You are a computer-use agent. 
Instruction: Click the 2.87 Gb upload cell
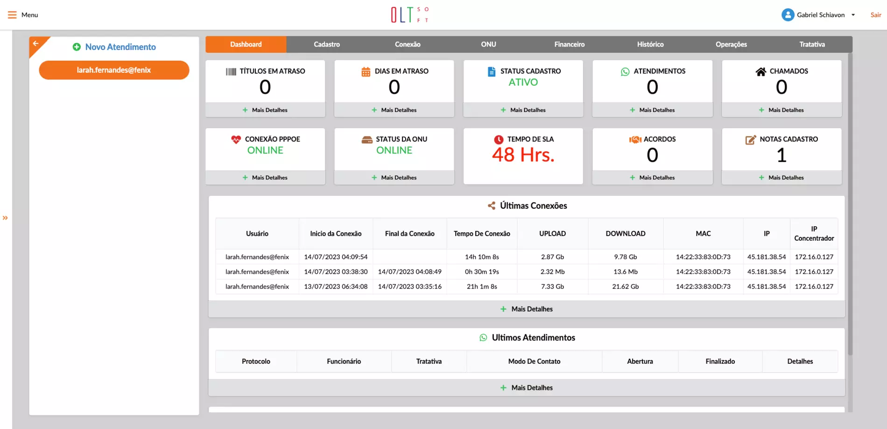coord(552,257)
